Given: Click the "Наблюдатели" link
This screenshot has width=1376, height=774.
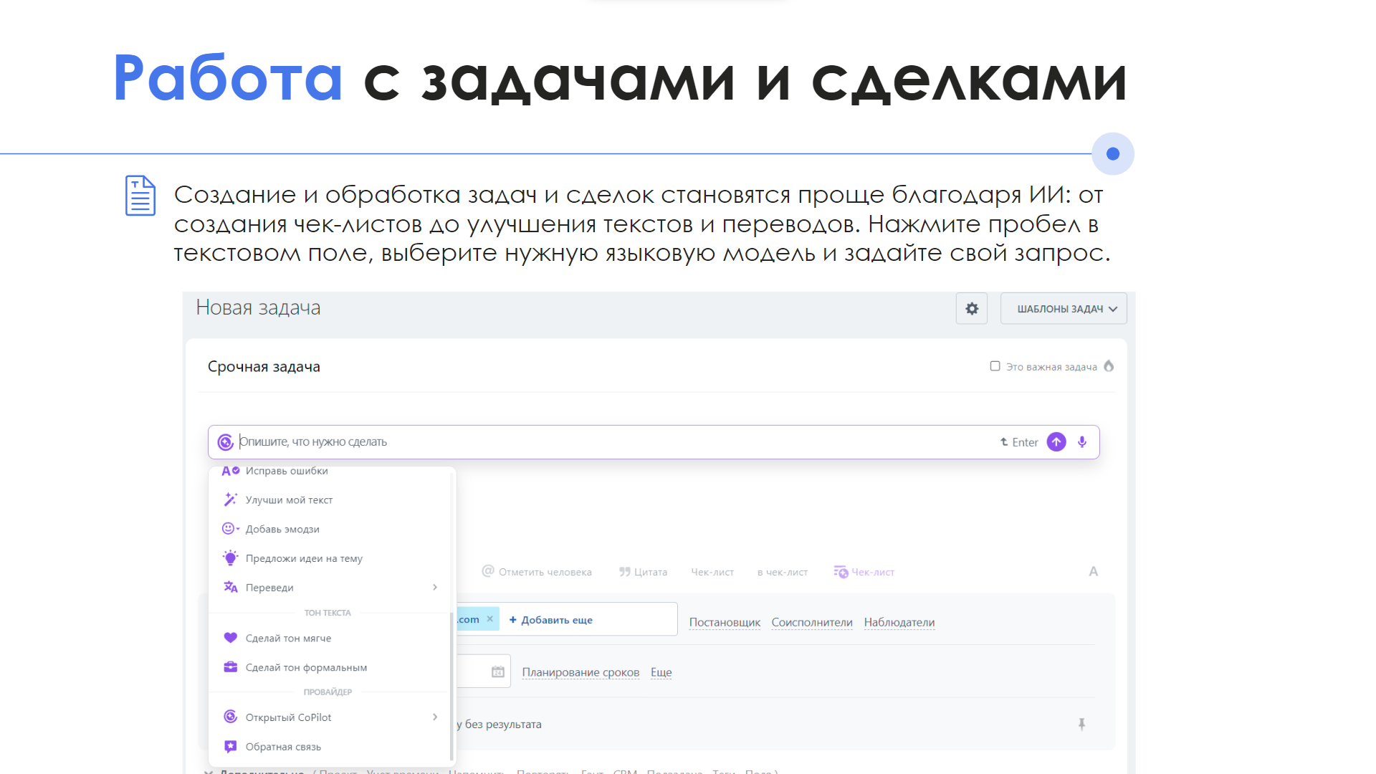Looking at the screenshot, I should [899, 622].
